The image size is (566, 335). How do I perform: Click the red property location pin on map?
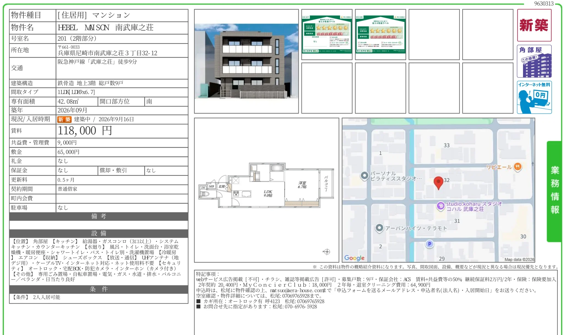point(438,183)
